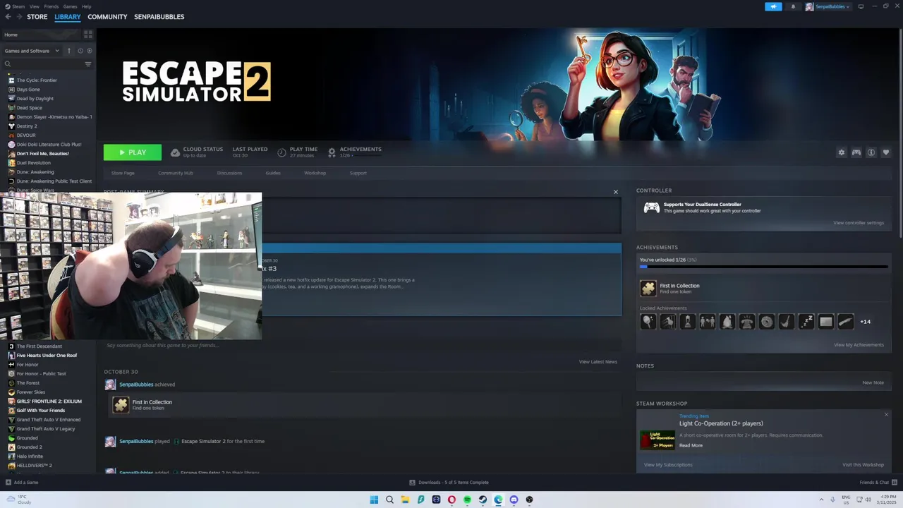Open Windows Start button on taskbar

click(374, 500)
